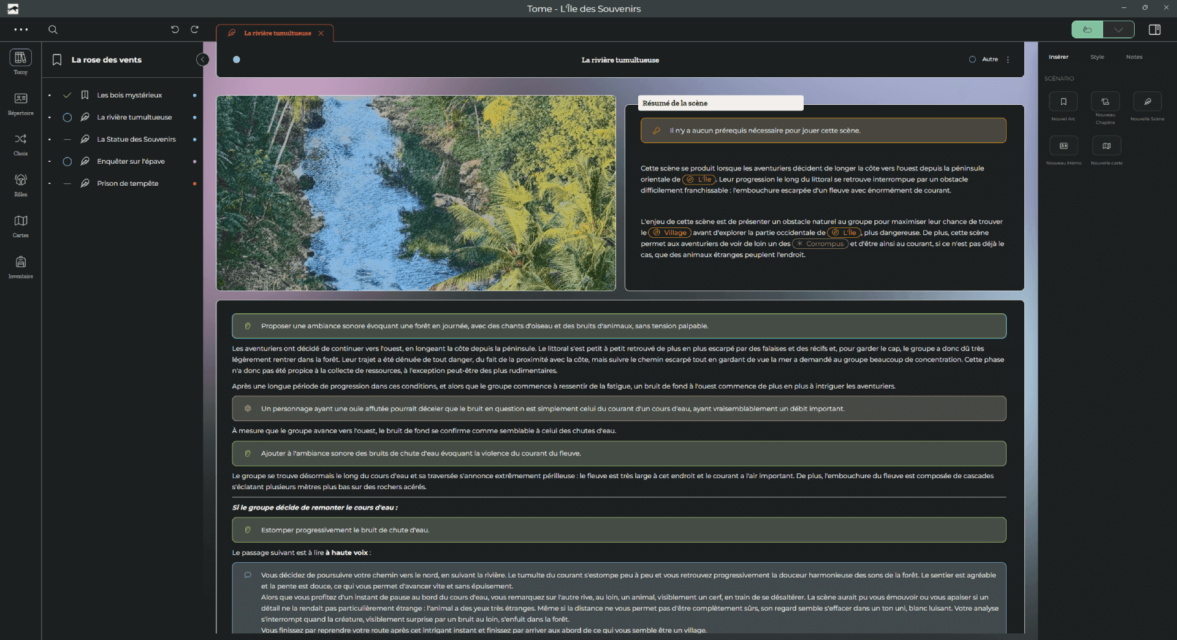The width and height of the screenshot is (1177, 640).
Task: Select the Autre radio option
Action: pyautogui.click(x=972, y=59)
